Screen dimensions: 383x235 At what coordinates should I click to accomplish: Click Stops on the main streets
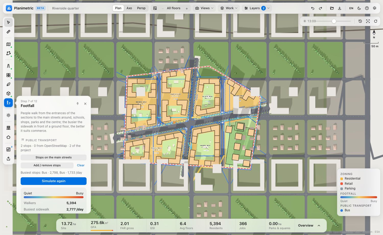tap(54, 158)
